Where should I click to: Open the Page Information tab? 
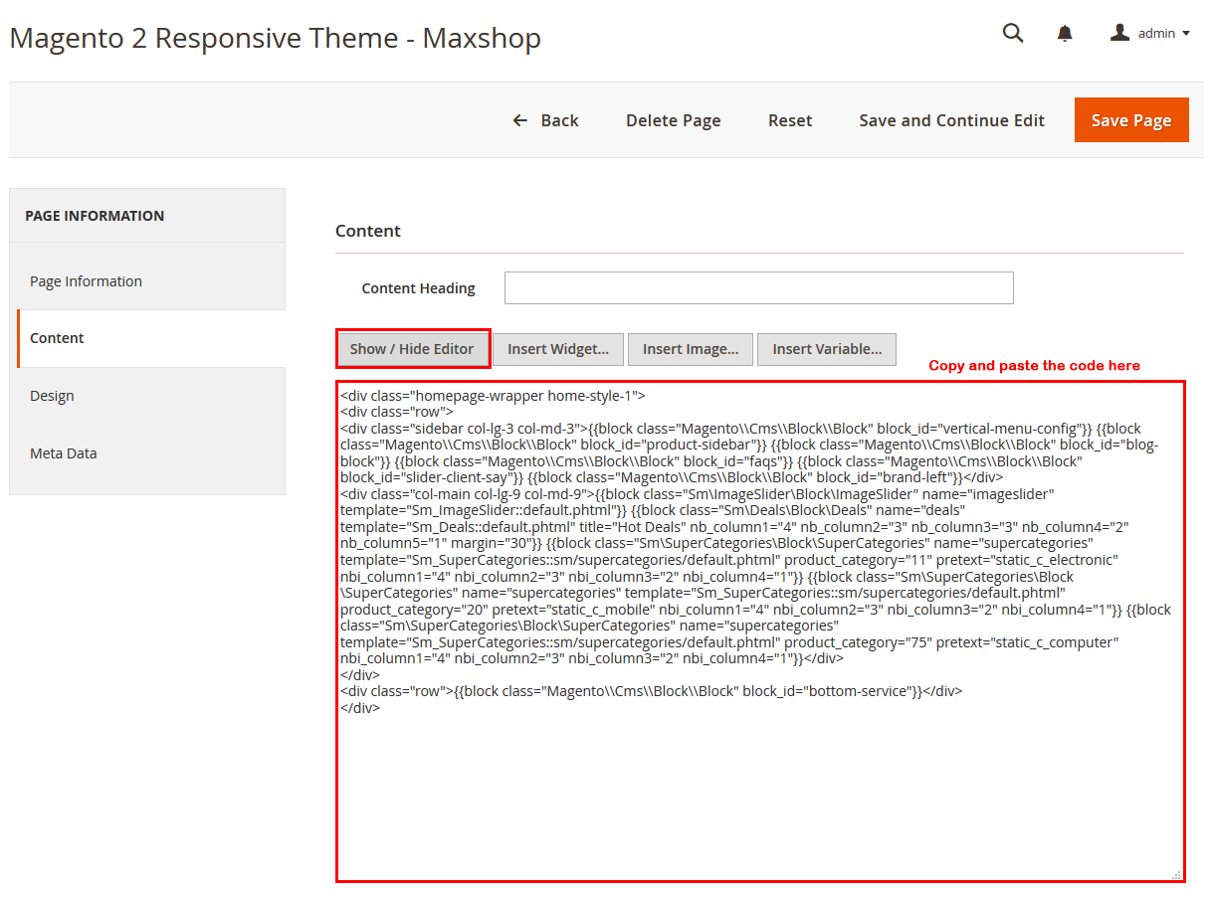pyautogui.click(x=147, y=281)
